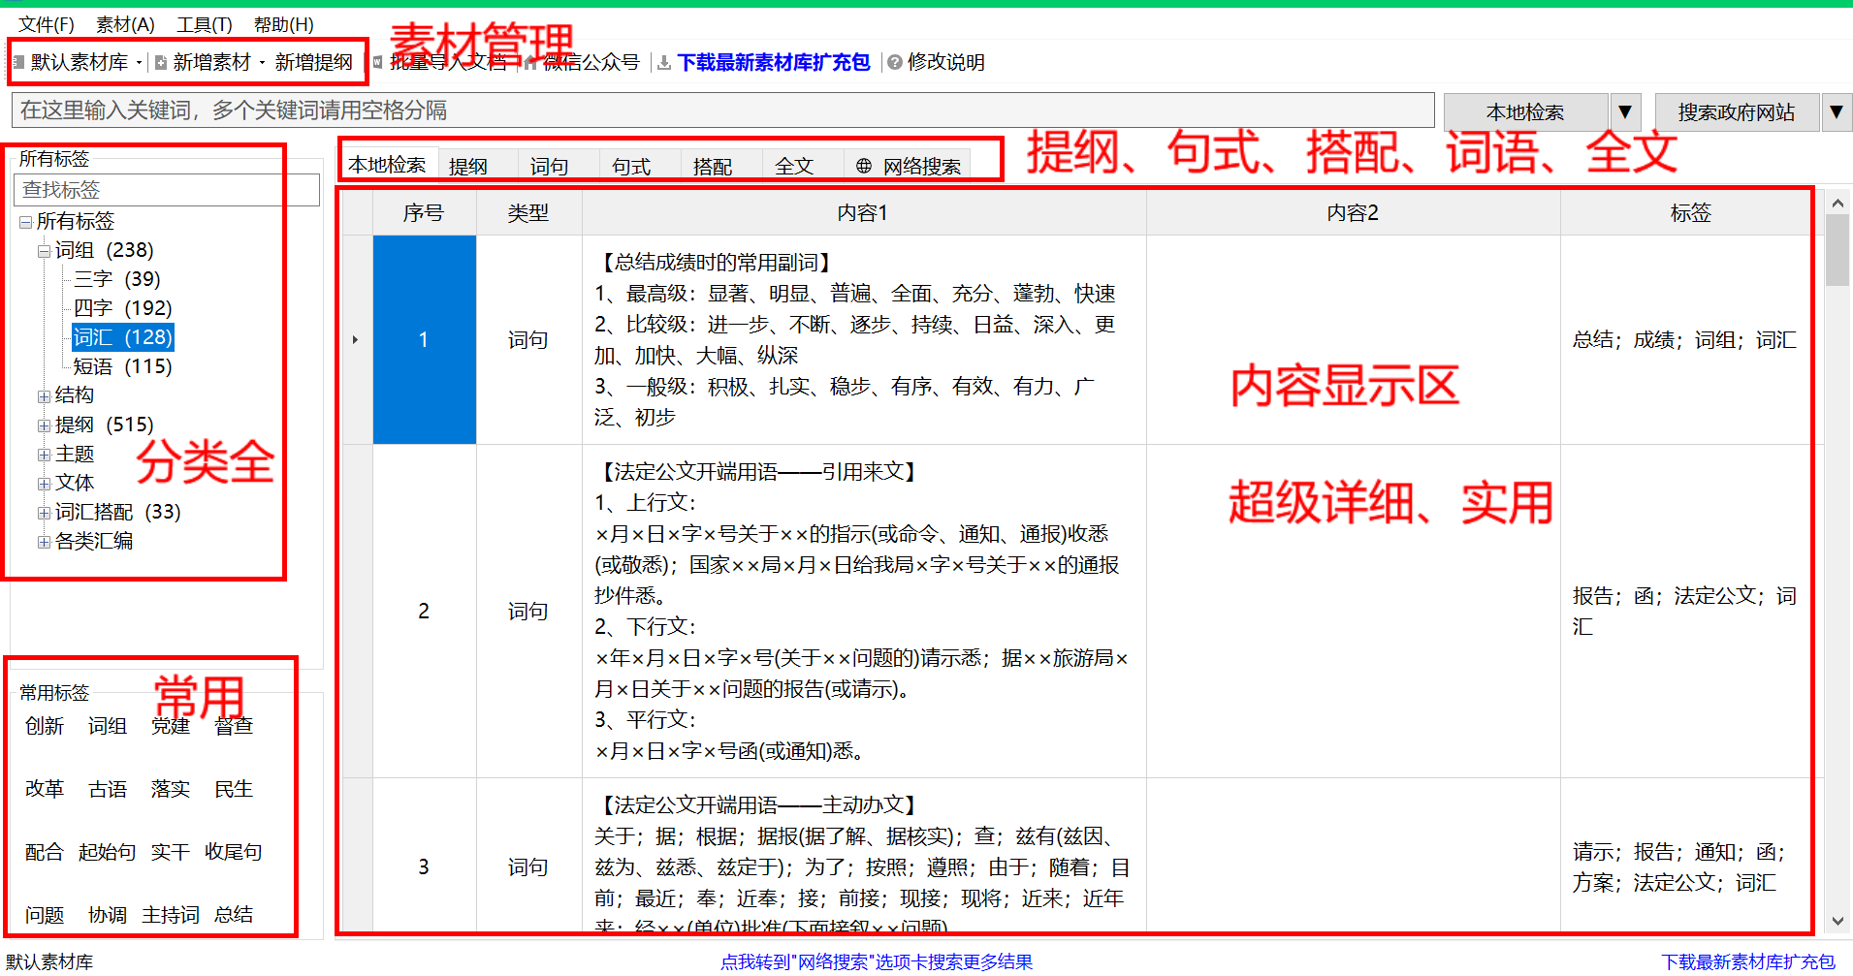1853x976 pixels.
Task: Expand the 词汇搭配 (33) tree node
Action: 44,513
